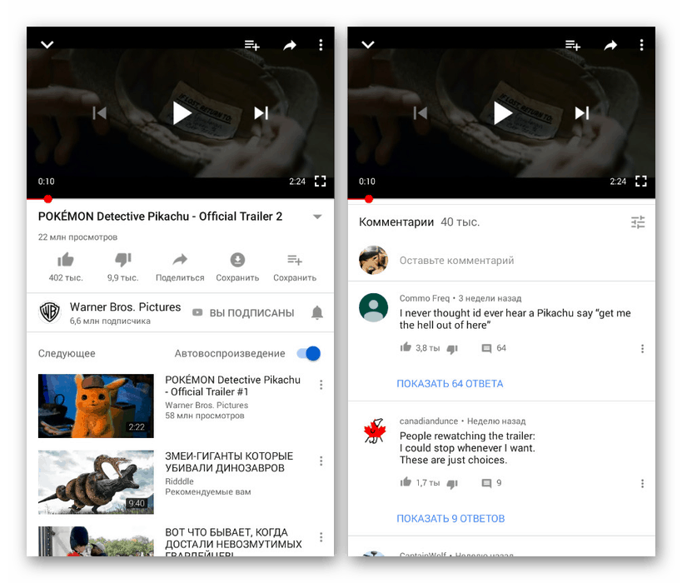This screenshot has width=682, height=583.
Task: Add to queue in right player
Action: tap(573, 45)
